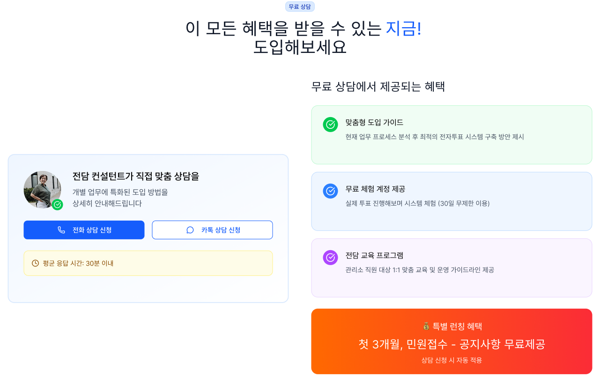Click the green verified badge on consultant photo
The width and height of the screenshot is (600, 378).
[x=58, y=205]
